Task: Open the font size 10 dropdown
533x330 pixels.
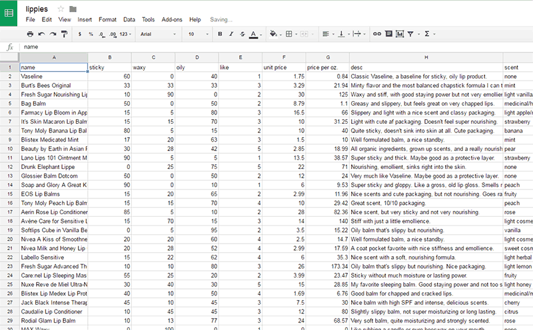Action: [x=198, y=34]
